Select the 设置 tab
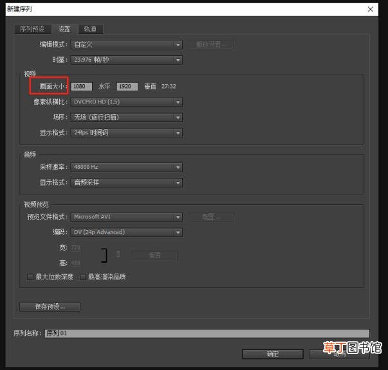 tap(64, 29)
